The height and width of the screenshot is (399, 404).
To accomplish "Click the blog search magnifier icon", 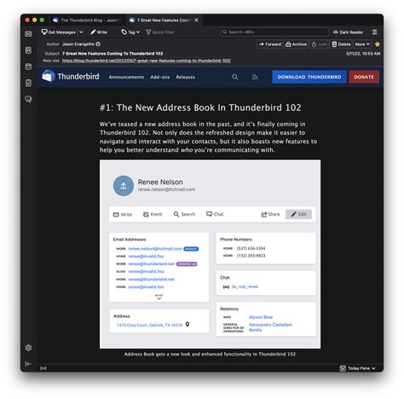I will (x=234, y=77).
